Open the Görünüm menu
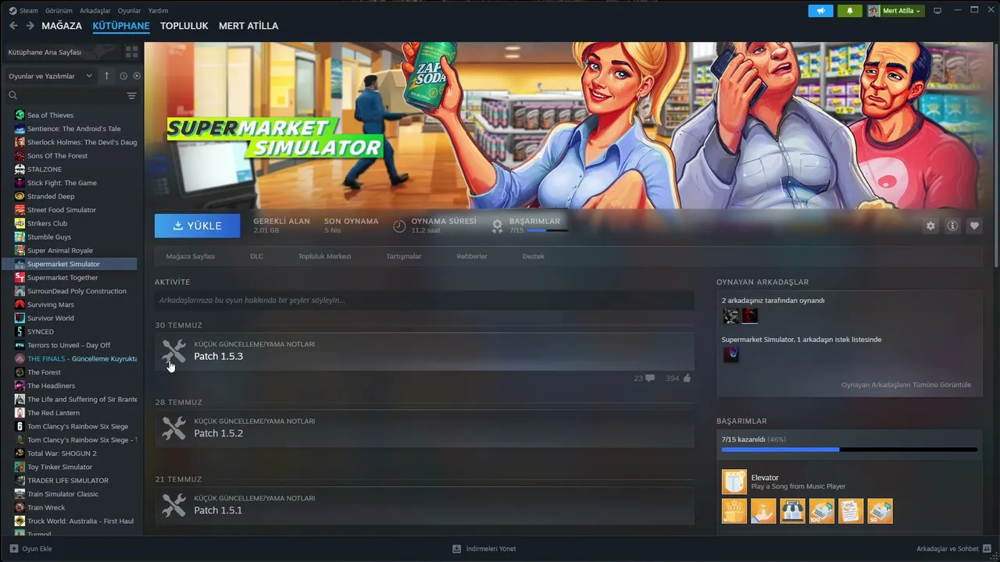1000x562 pixels. [59, 11]
